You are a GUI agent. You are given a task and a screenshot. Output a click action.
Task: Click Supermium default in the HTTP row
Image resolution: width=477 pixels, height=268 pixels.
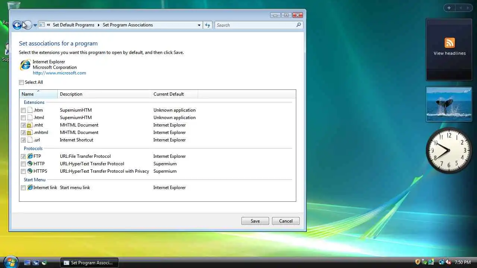point(165,164)
